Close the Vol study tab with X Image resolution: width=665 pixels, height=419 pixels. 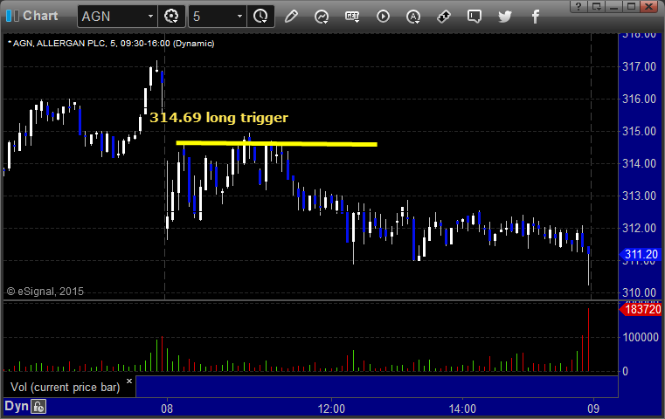click(129, 381)
